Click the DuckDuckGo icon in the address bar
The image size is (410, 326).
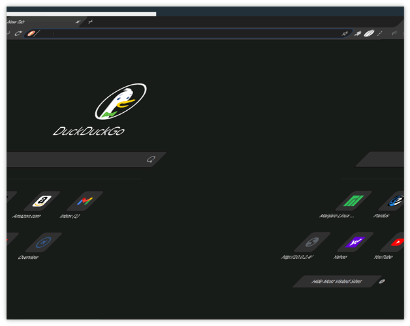(31, 33)
